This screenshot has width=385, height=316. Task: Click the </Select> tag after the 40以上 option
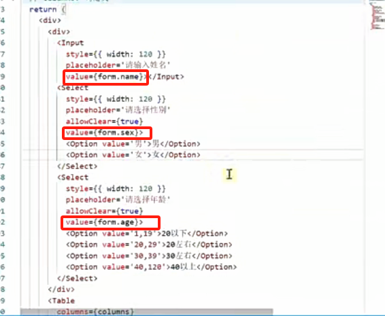[78, 279]
